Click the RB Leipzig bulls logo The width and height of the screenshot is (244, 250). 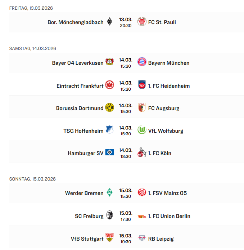click(x=142, y=238)
